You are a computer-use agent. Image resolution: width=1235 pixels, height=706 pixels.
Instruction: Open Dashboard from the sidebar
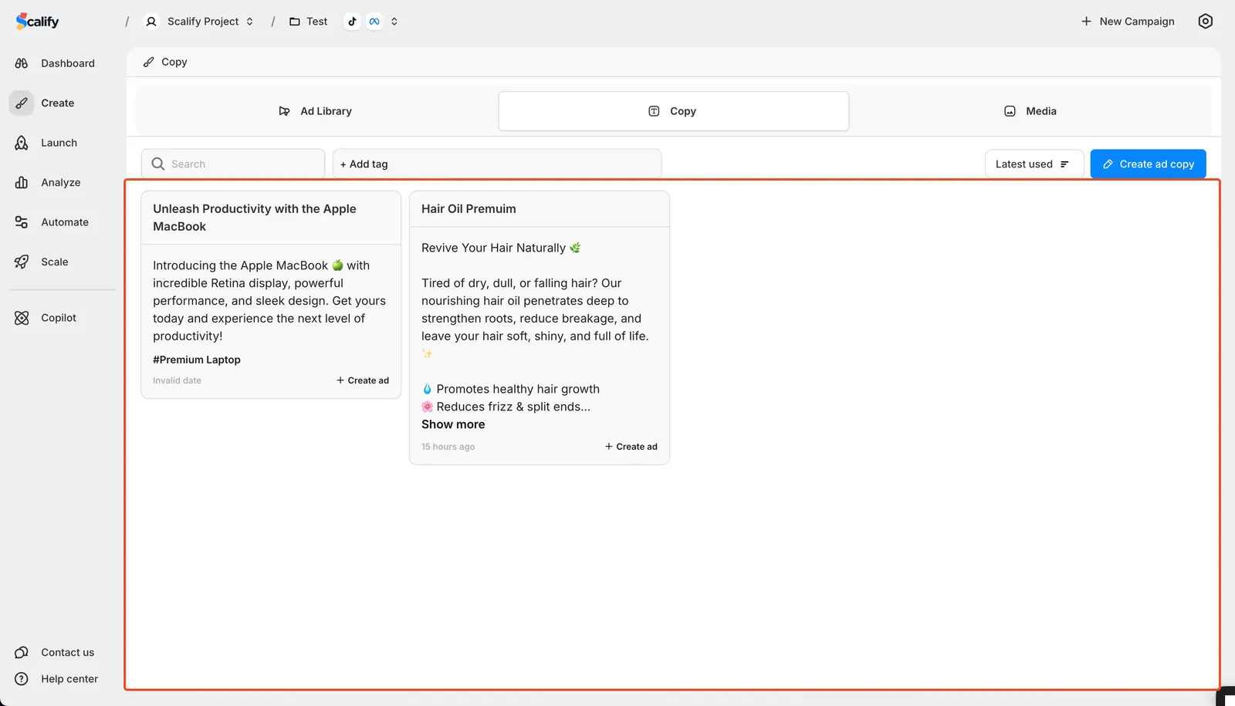[x=67, y=63]
